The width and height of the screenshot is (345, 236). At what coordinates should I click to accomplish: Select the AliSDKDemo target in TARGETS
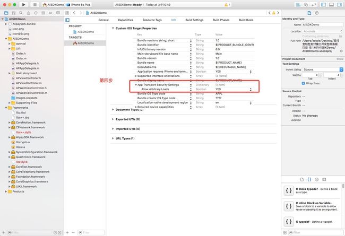pos(83,43)
